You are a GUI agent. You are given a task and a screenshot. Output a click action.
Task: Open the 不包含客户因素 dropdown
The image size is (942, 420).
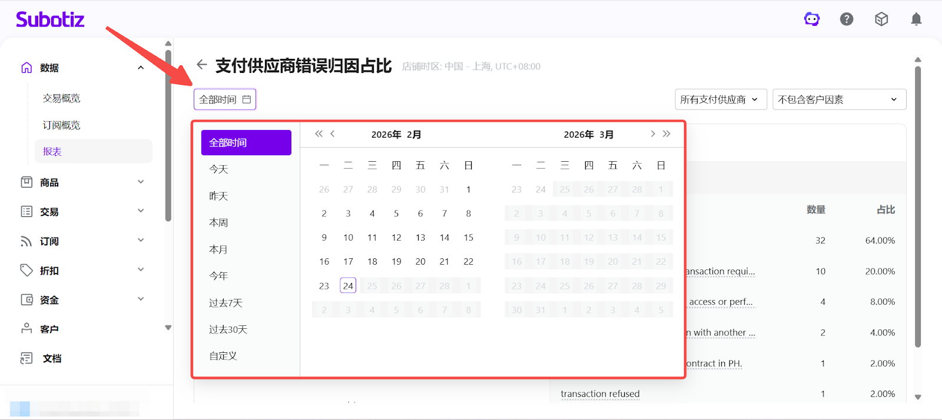(x=838, y=99)
